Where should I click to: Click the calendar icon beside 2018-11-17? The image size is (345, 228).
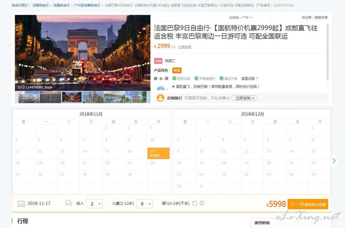(x=21, y=204)
